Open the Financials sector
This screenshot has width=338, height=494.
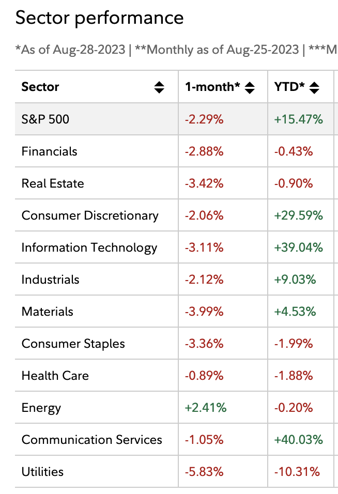click(x=49, y=151)
